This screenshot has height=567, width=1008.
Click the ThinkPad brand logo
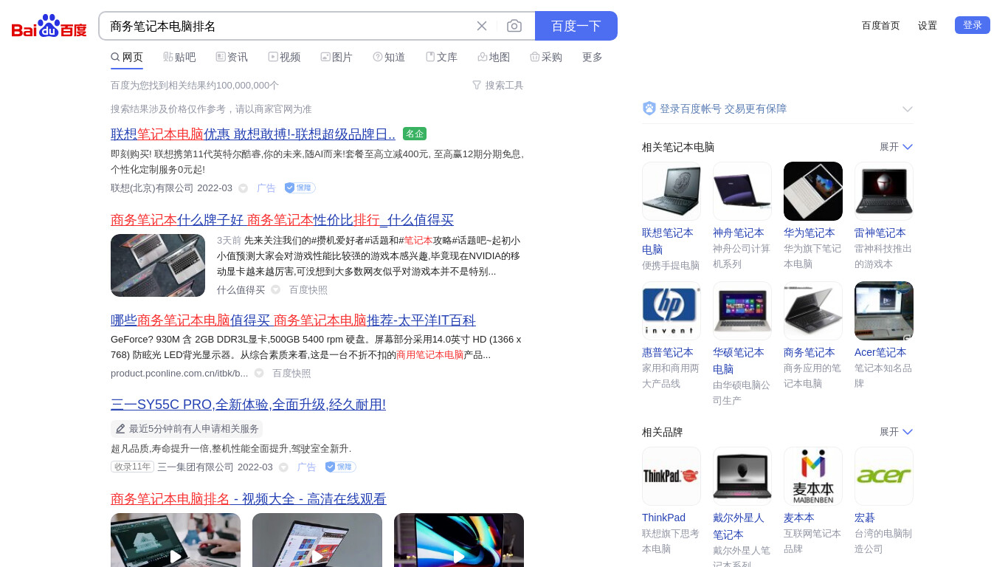672,476
